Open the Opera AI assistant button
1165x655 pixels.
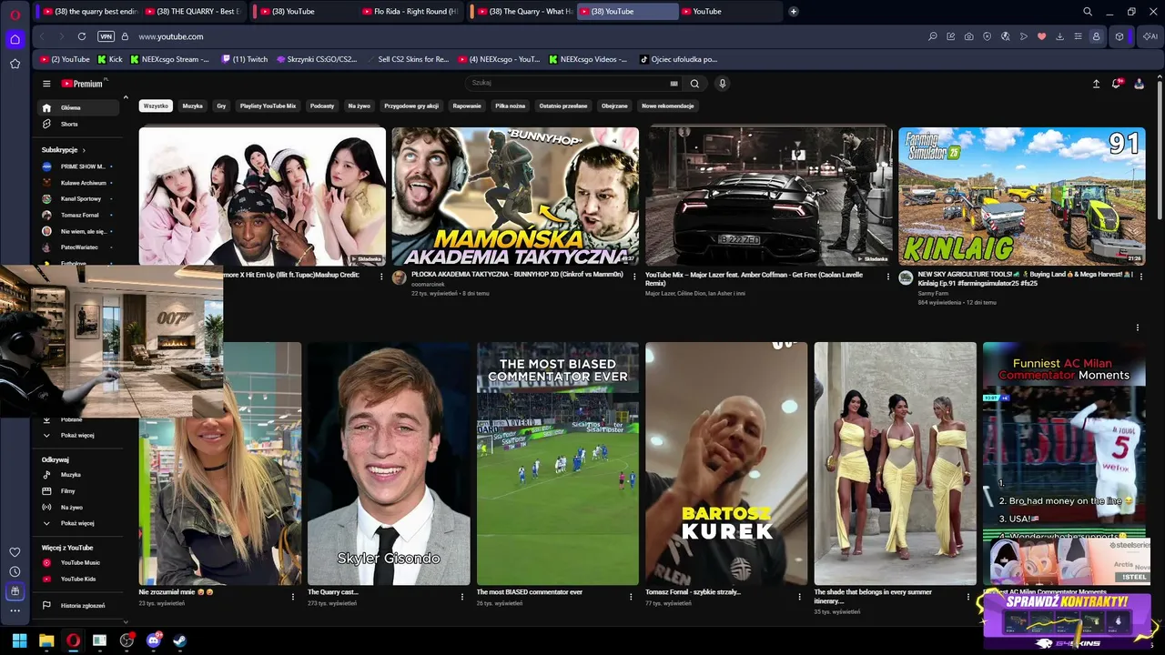click(x=1150, y=36)
